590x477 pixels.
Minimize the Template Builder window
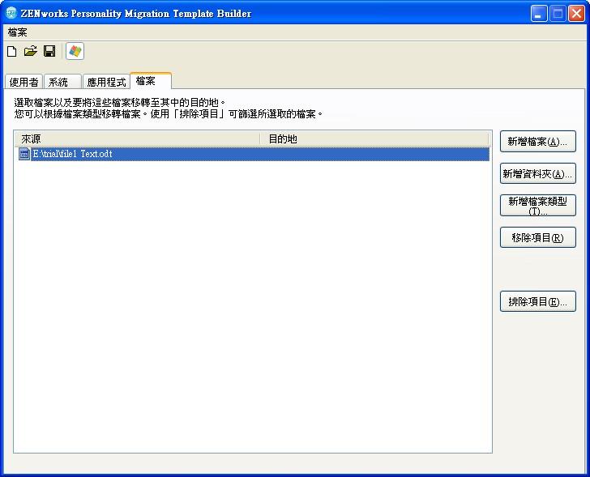pyautogui.click(x=539, y=14)
